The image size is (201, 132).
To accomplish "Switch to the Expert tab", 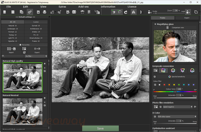I will [187, 18].
